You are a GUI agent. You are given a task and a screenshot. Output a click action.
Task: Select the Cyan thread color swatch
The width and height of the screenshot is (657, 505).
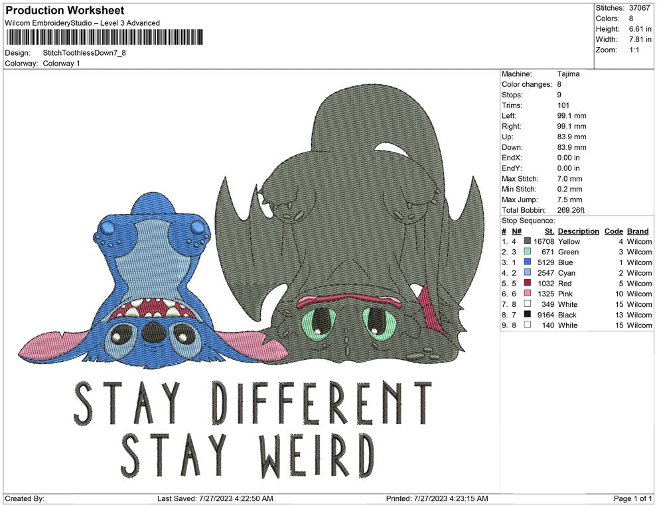528,273
